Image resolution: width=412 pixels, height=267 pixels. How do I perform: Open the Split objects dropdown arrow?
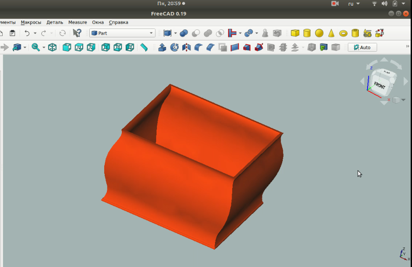point(256,33)
